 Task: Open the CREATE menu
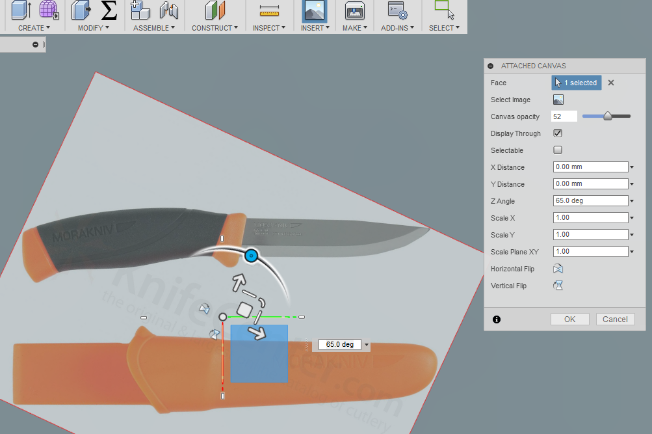[33, 27]
